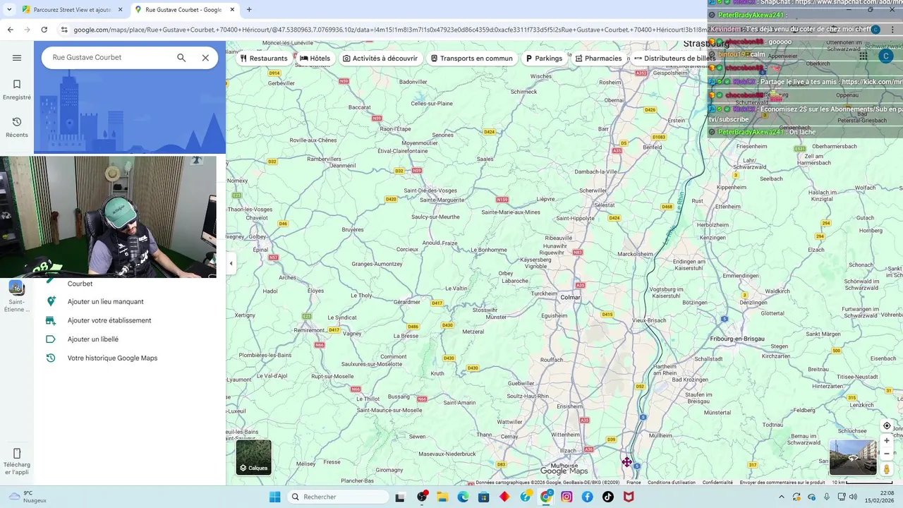Click the Fribourg-en-Brisgau label on map
This screenshot has height=508, width=903.
(737, 339)
